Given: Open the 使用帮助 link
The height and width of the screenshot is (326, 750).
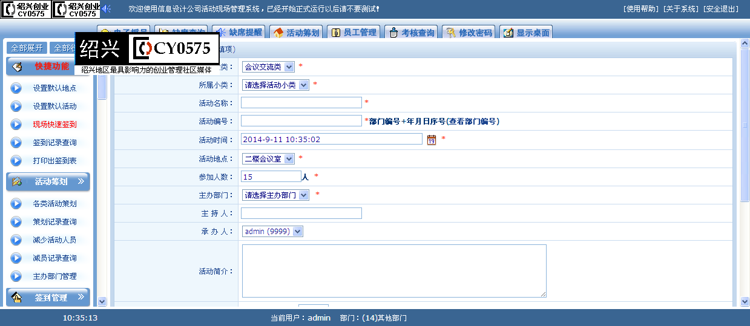Looking at the screenshot, I should [x=641, y=9].
